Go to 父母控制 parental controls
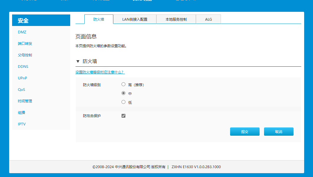Screen dimensions: 313x177 (25, 55)
